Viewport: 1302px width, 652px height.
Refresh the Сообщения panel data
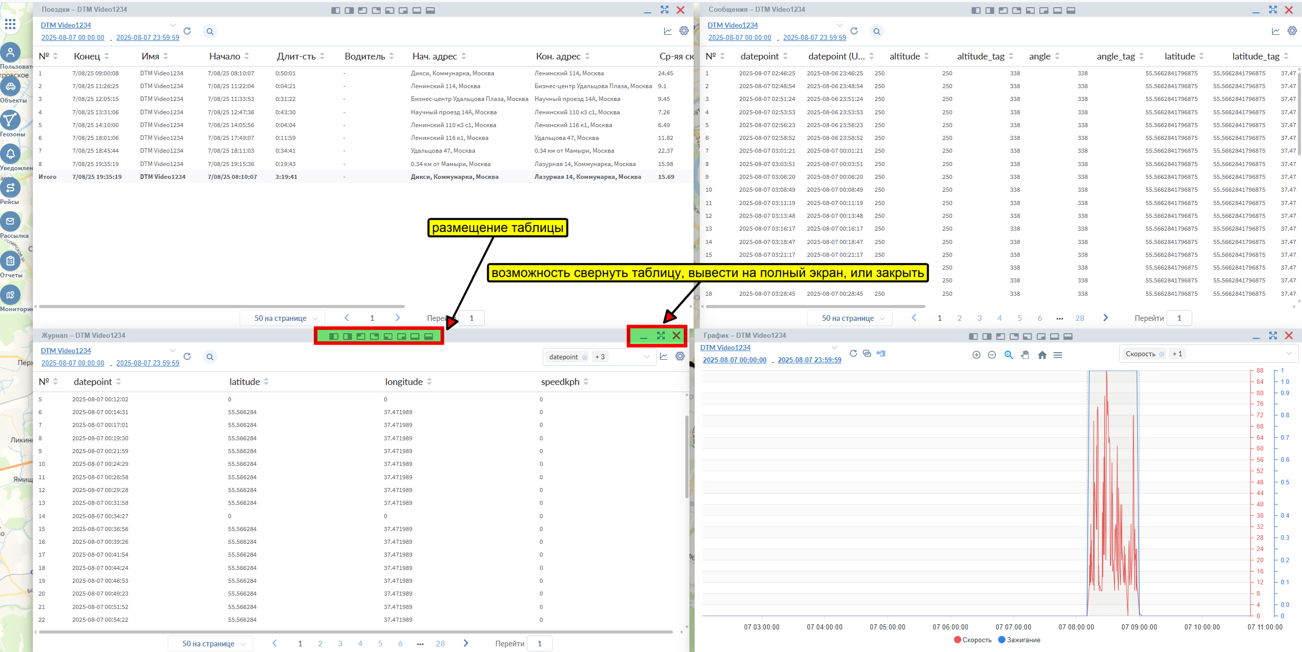pos(854,31)
